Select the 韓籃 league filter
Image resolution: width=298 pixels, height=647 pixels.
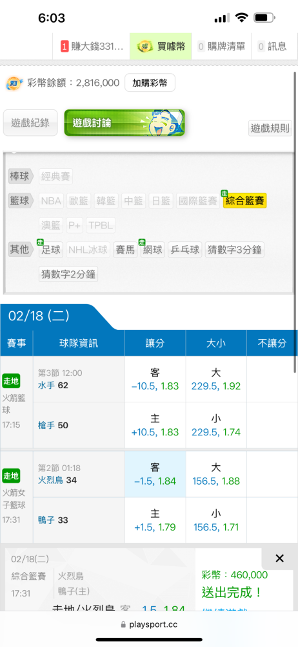(106, 201)
